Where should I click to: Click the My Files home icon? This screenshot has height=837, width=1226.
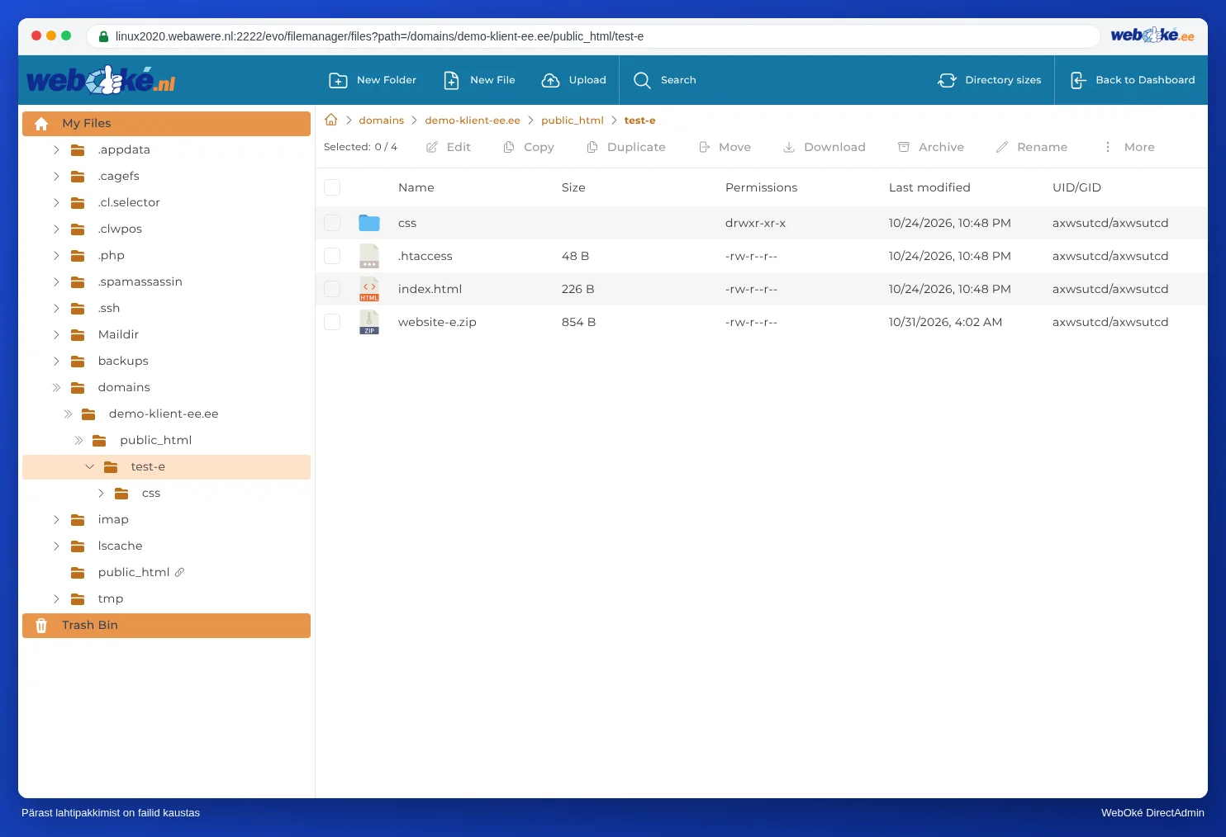coord(41,124)
